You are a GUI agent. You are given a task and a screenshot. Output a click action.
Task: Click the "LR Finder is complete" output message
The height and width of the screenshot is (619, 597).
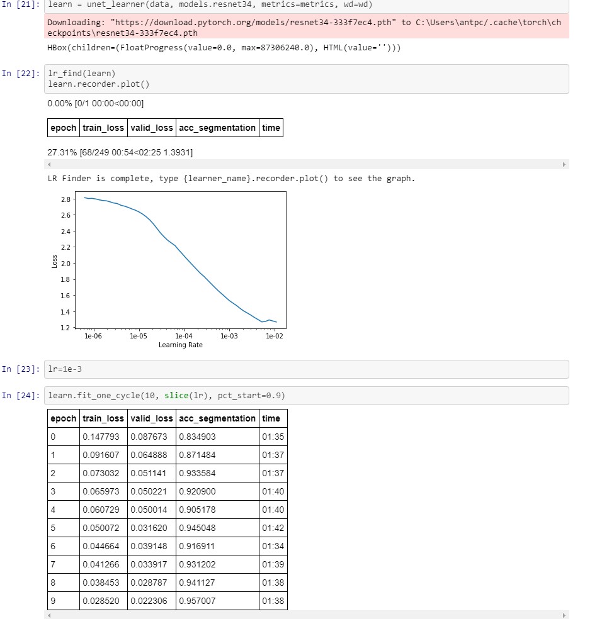click(x=231, y=179)
